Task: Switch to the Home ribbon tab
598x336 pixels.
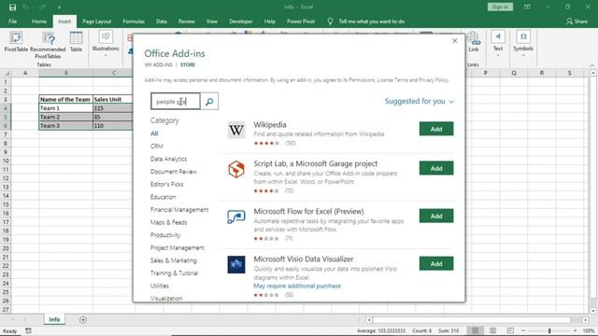Action: (39, 21)
